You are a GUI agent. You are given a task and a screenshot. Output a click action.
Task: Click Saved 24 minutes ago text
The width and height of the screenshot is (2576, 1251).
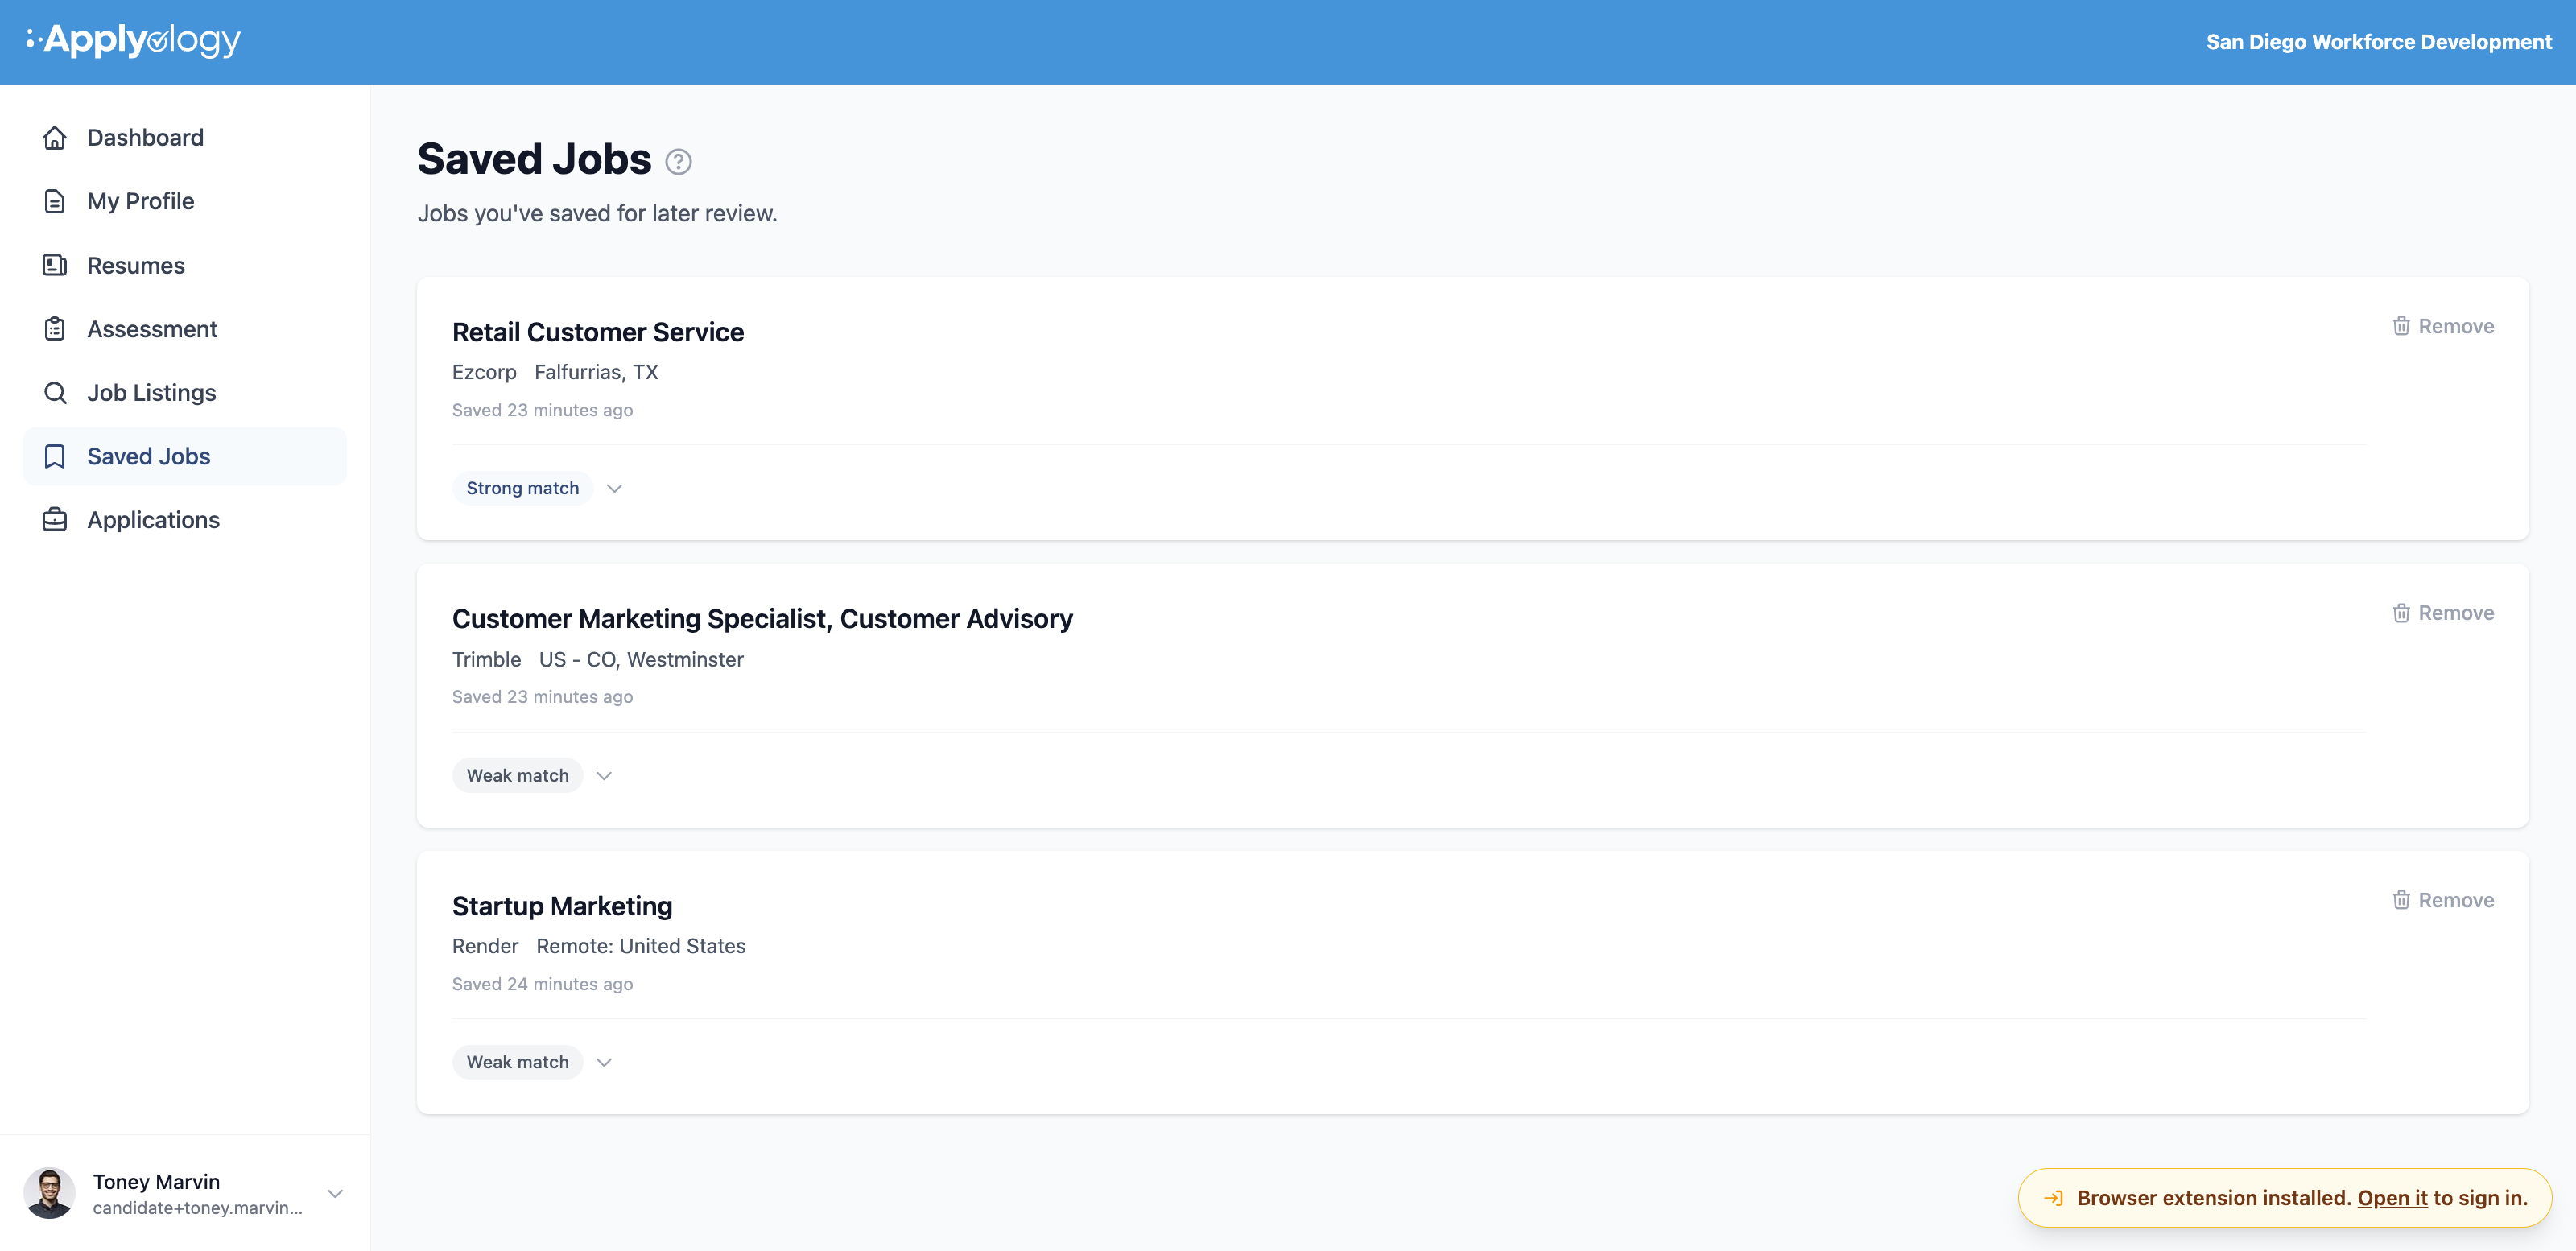(542, 984)
